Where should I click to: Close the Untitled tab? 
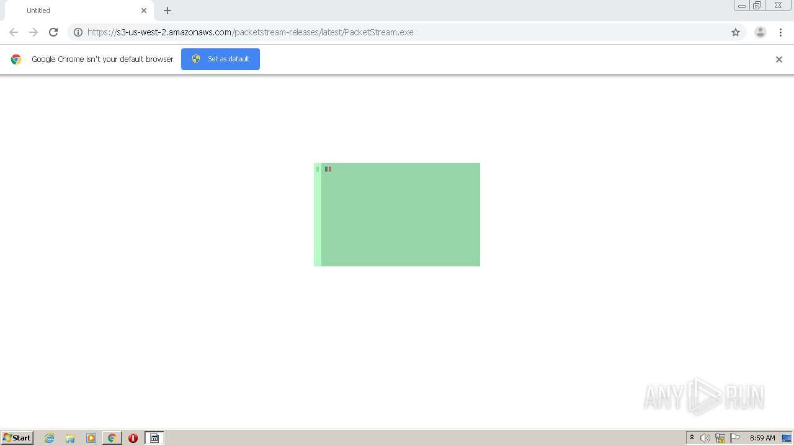point(144,11)
